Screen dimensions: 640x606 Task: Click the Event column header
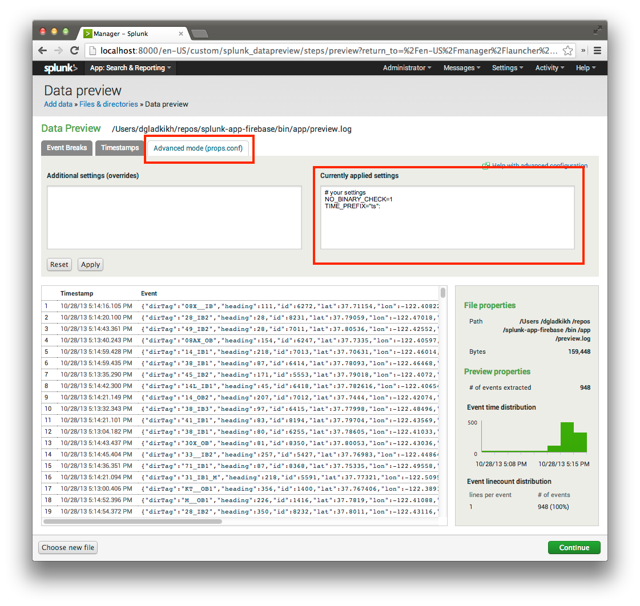[x=149, y=293]
